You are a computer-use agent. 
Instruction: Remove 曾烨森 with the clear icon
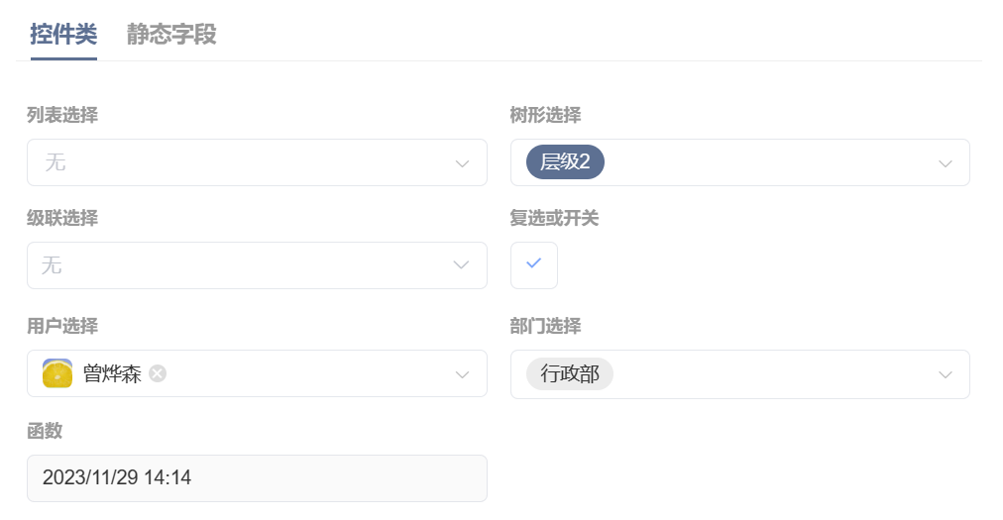(x=158, y=373)
